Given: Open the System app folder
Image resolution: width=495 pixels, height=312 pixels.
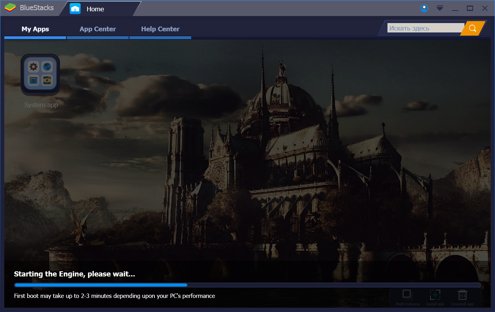Looking at the screenshot, I should click(40, 74).
